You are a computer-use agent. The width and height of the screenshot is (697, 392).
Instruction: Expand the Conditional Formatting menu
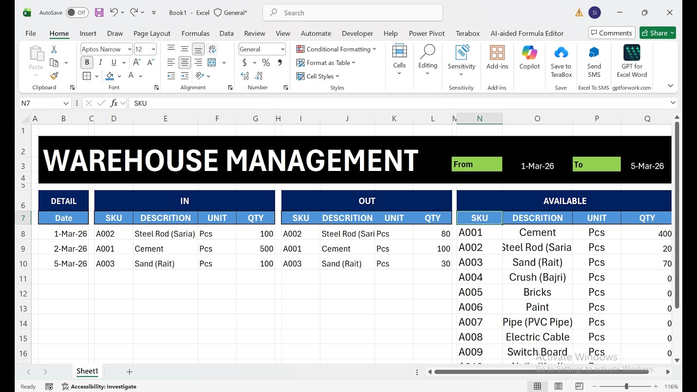tap(336, 49)
